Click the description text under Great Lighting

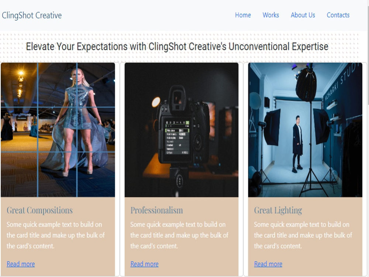(x=303, y=235)
